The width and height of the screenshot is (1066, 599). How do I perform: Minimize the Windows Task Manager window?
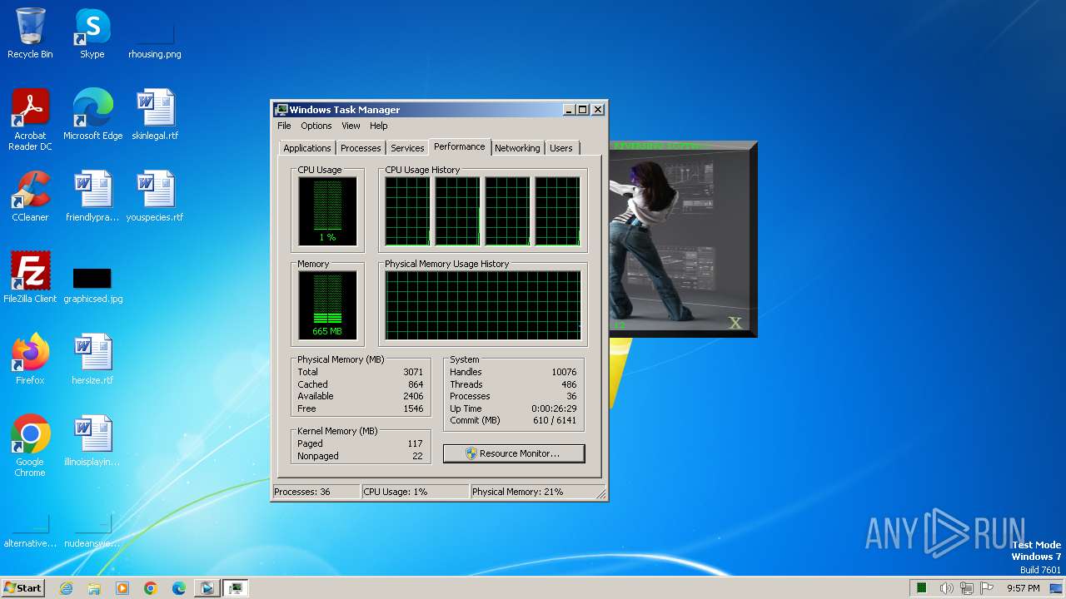(x=569, y=110)
